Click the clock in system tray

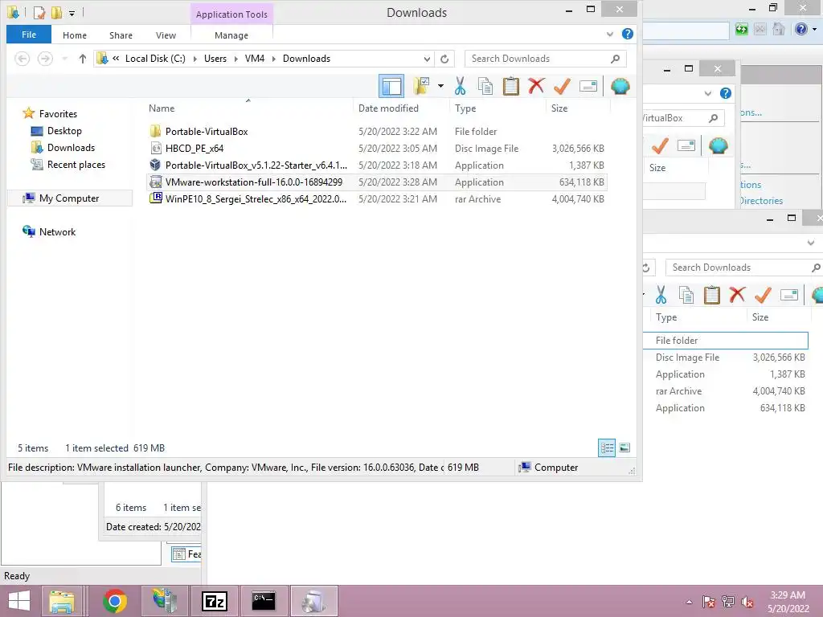coord(788,602)
